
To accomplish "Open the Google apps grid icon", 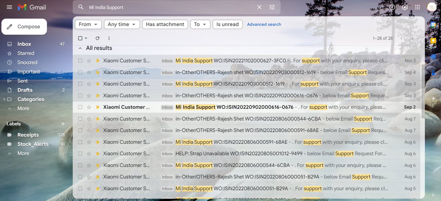I will (x=417, y=7).
